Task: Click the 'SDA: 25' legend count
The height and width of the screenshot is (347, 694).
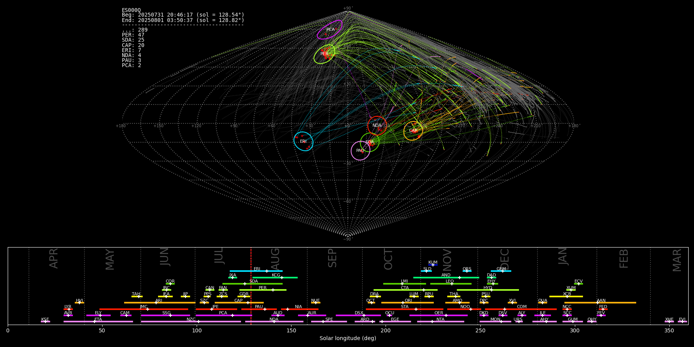Action: point(133,40)
